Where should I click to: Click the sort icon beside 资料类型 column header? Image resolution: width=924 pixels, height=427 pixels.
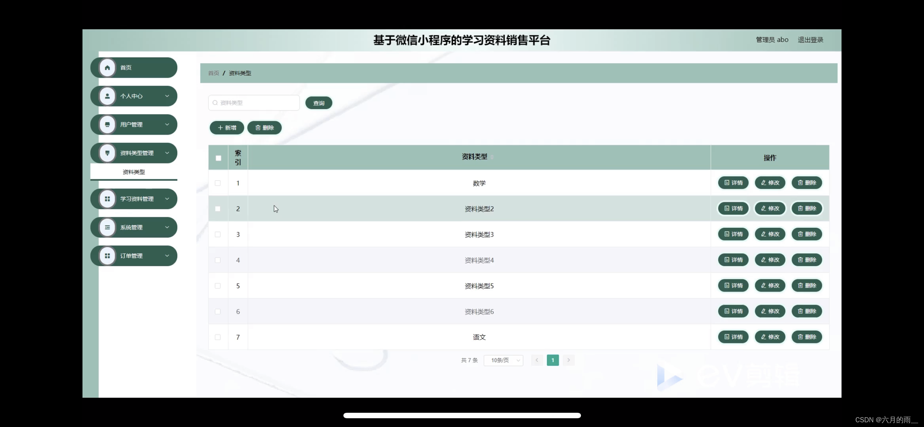(x=492, y=157)
